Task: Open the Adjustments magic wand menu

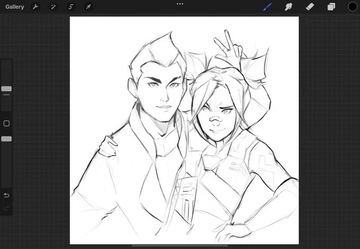Action: coord(53,7)
